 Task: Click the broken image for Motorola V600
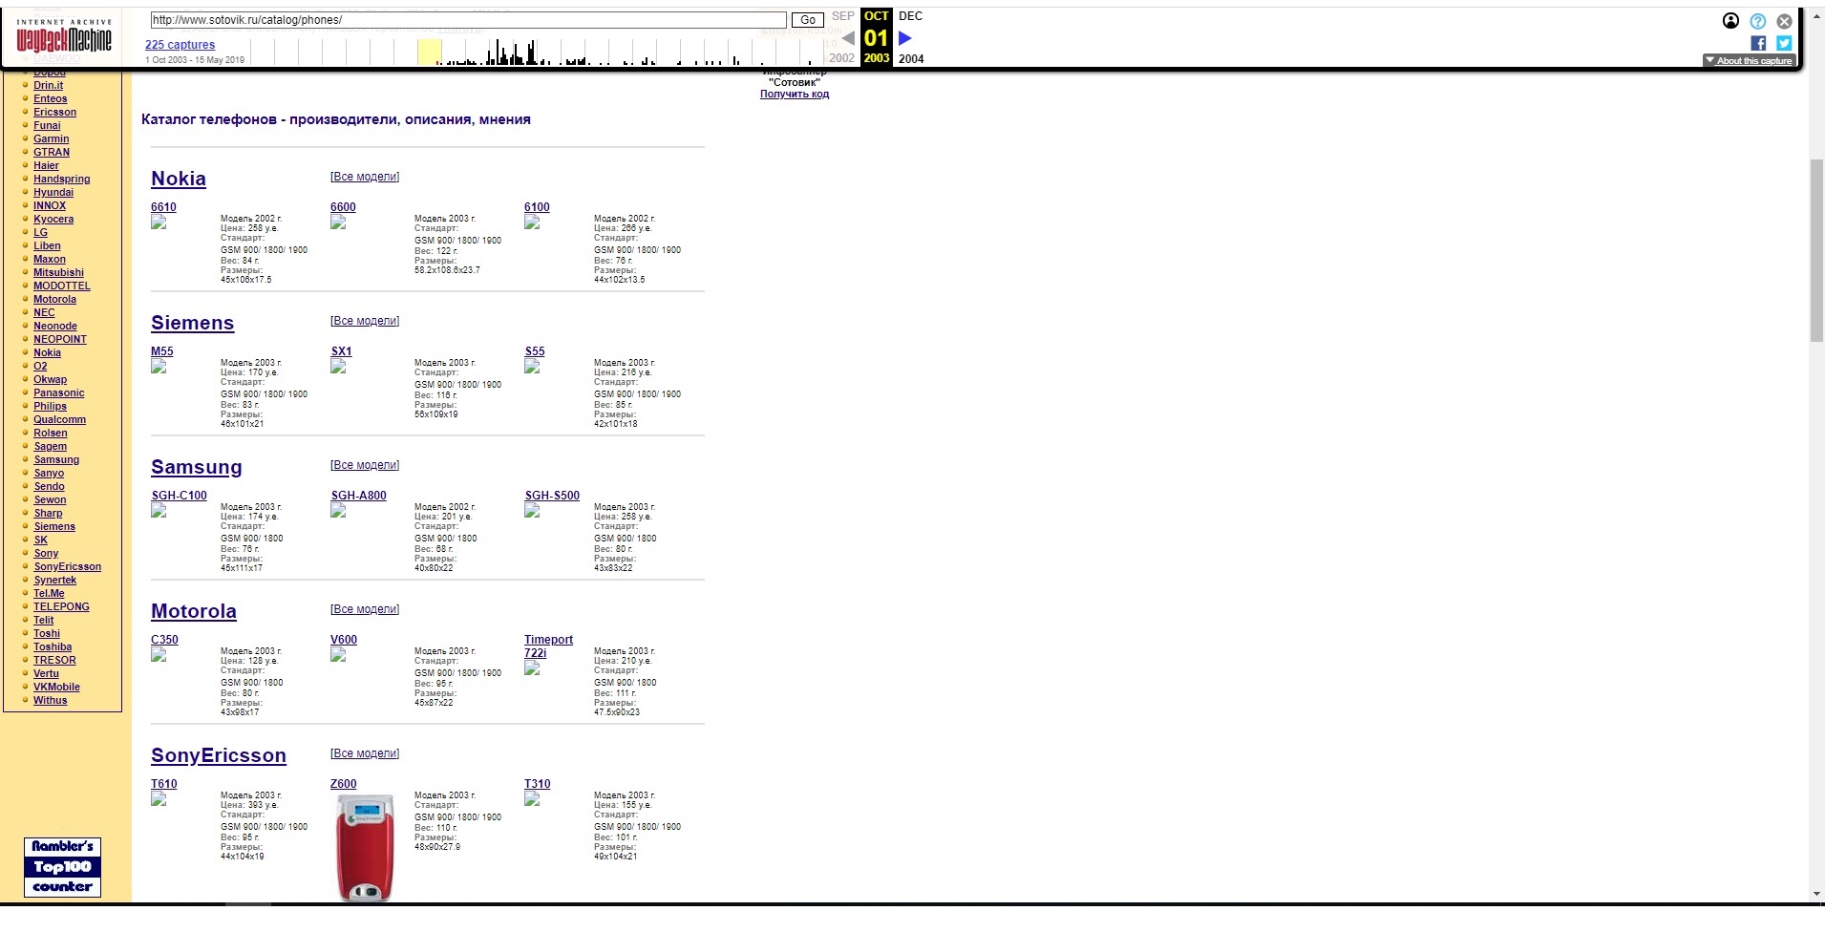[338, 655]
